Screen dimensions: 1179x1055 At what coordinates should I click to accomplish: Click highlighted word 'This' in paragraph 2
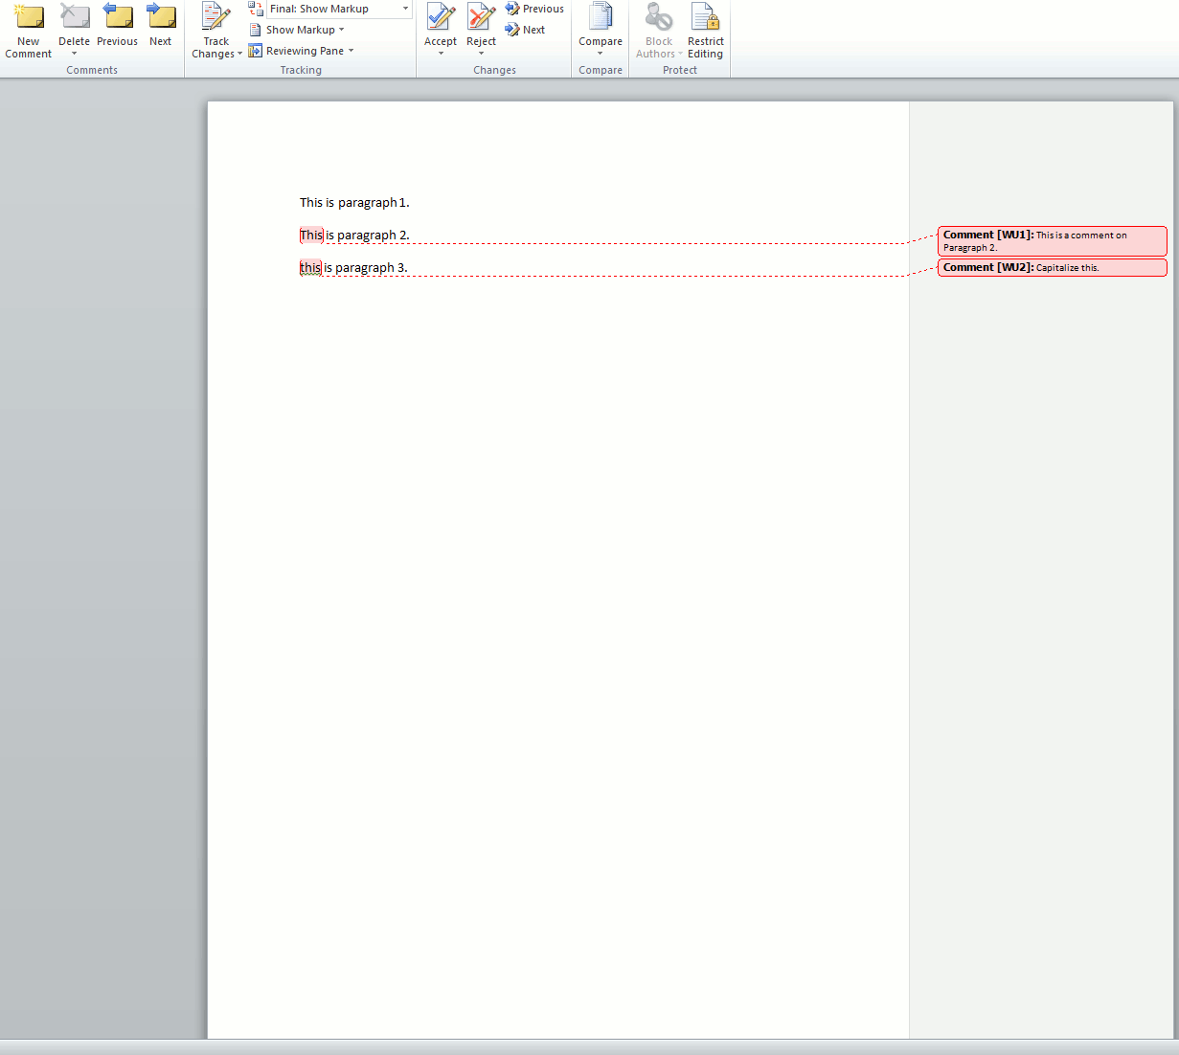pos(311,236)
